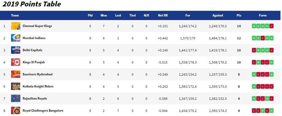This screenshot has height=116, width=282.
Task: Click the Sunrisers Hyderabad team logo
Action: coord(16,74)
